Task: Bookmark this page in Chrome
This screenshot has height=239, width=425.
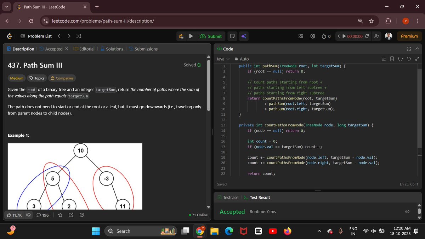Action: click(371, 21)
